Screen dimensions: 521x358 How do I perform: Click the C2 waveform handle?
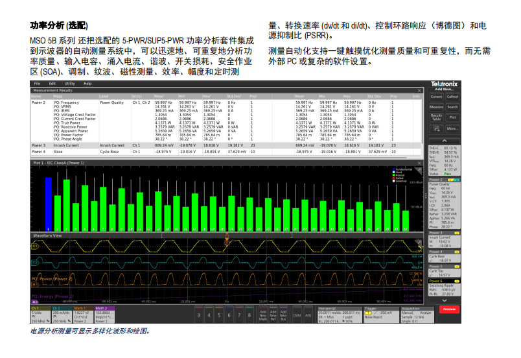point(35,263)
